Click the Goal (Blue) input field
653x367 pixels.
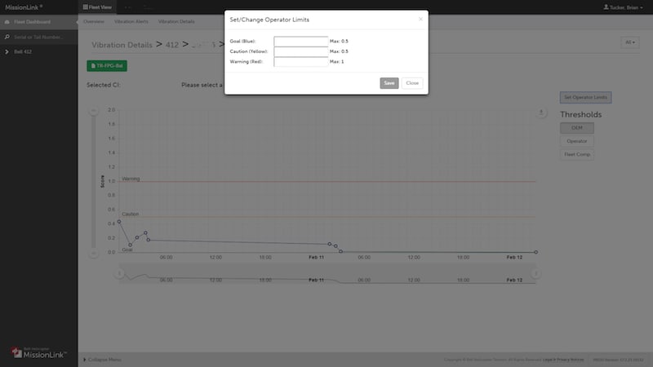click(x=300, y=41)
